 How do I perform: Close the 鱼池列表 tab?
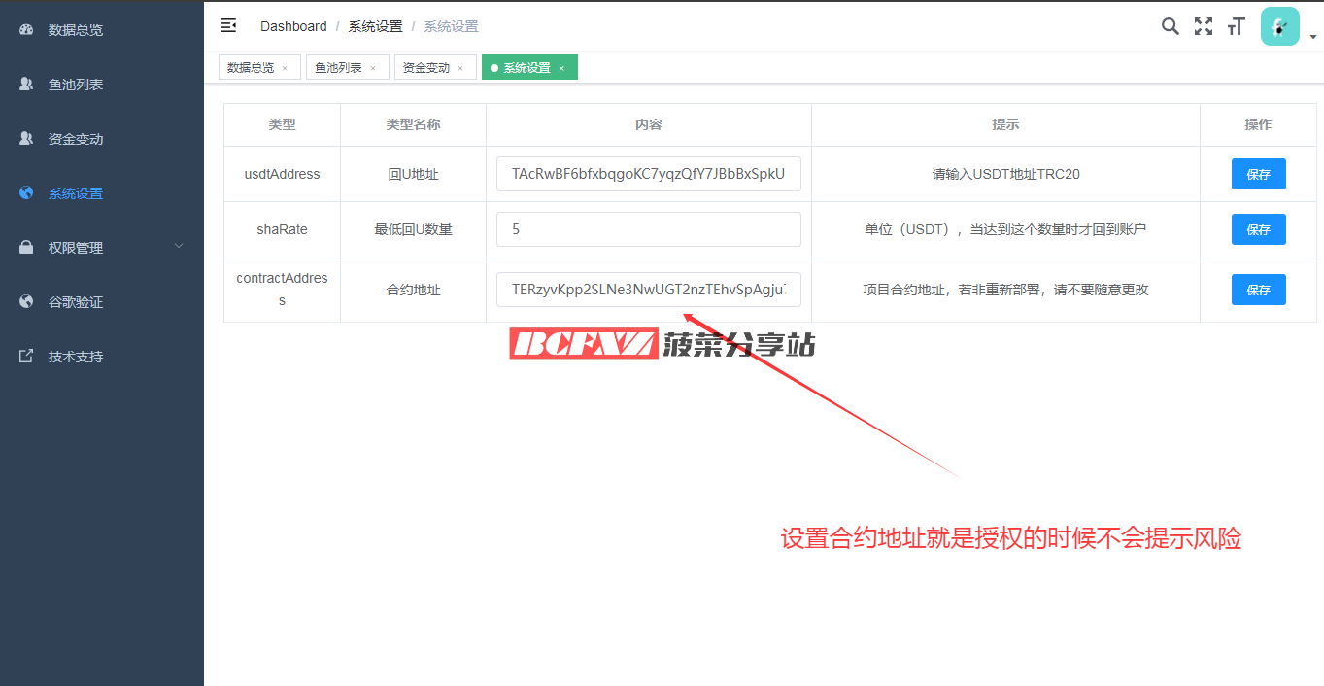click(x=373, y=69)
